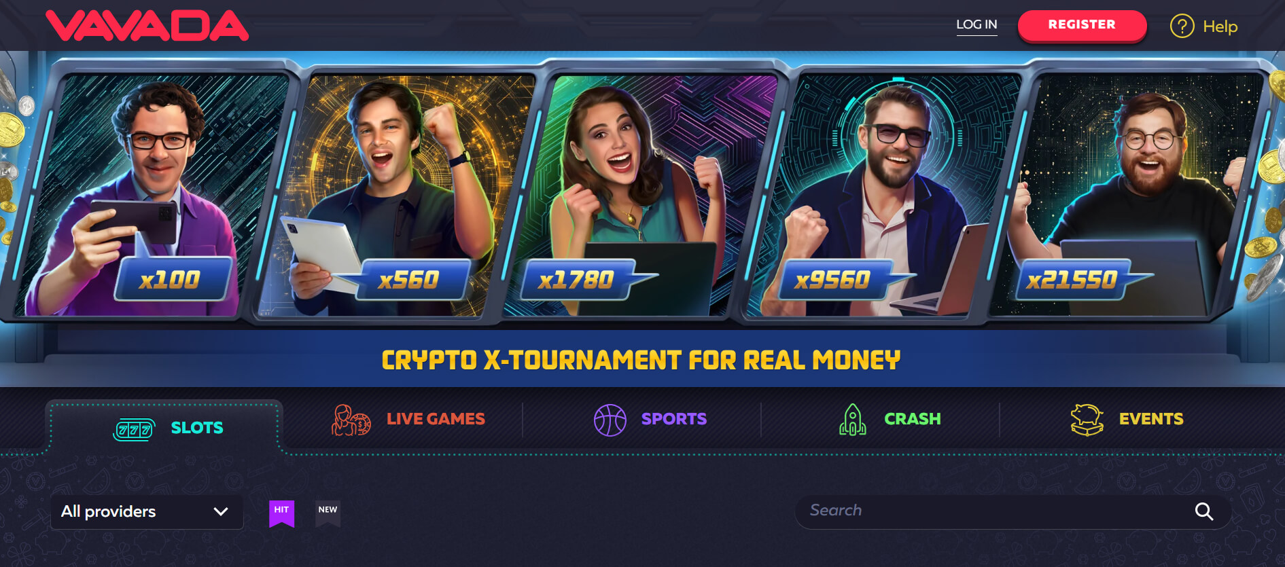The height and width of the screenshot is (567, 1285).
Task: Expand the providers list chevron arrow
Action: (x=221, y=512)
